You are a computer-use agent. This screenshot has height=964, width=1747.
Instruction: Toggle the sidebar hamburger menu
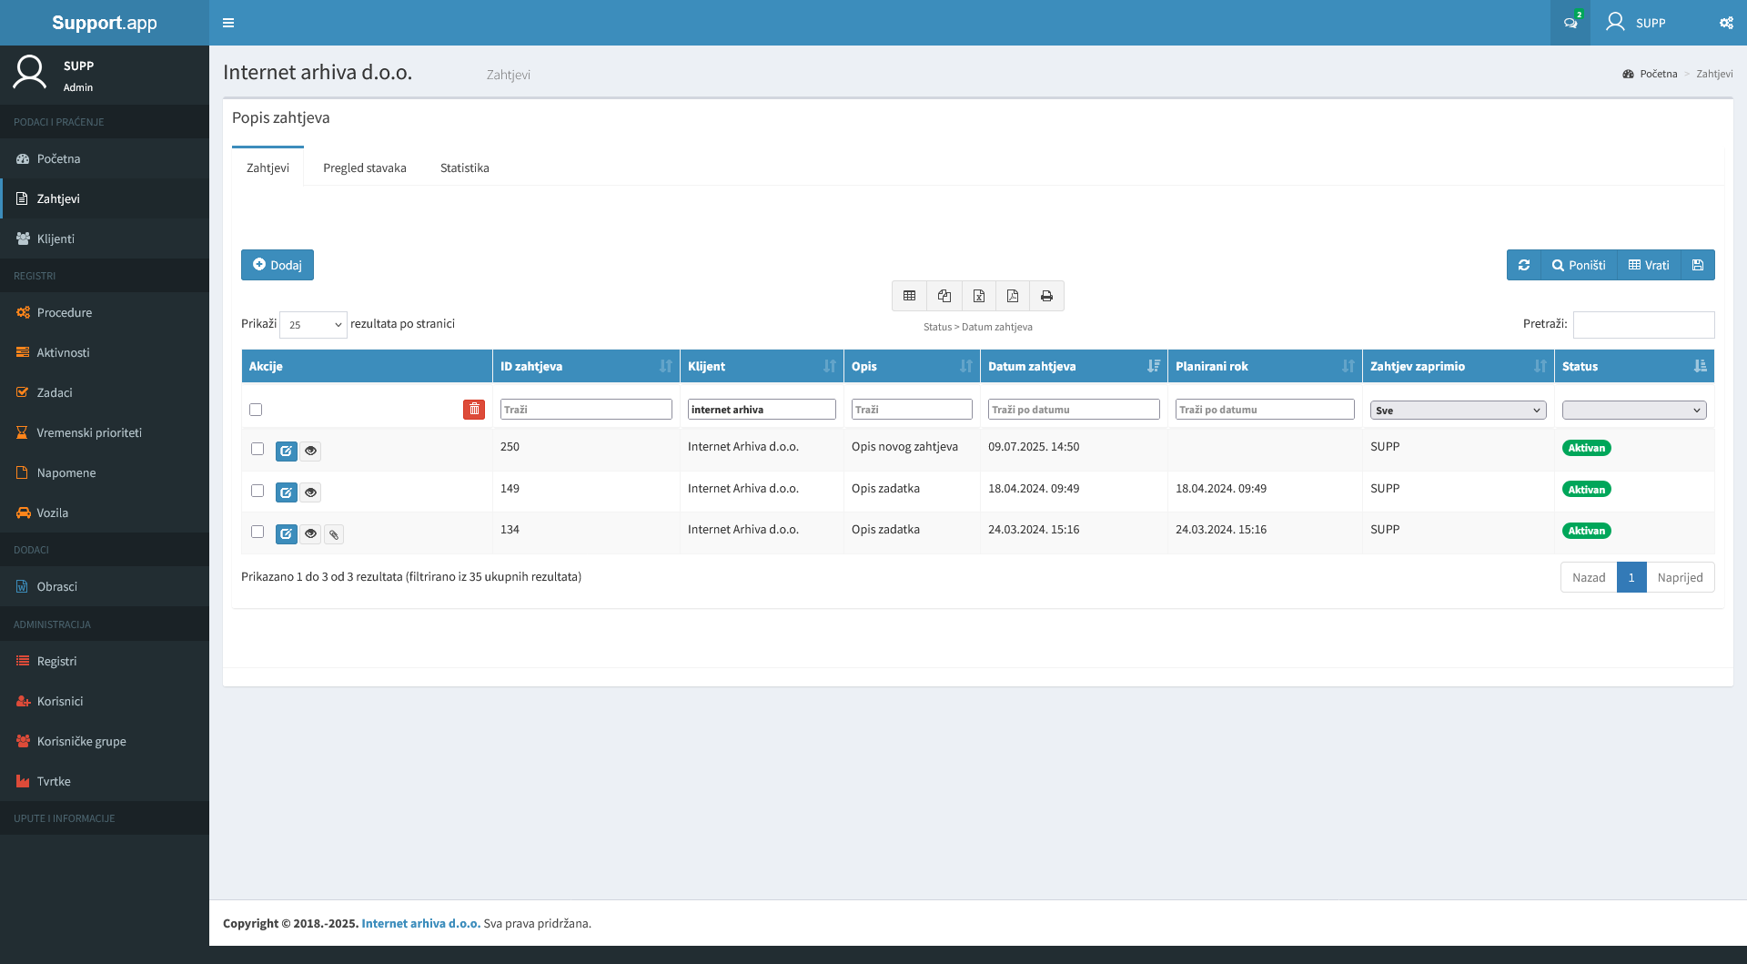(228, 23)
